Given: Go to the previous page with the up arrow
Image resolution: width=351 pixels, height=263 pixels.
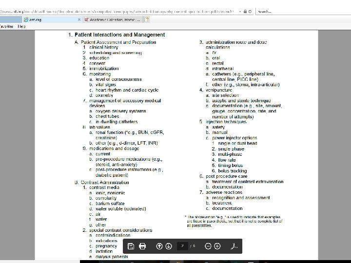Looking at the screenshot, I should [x=159, y=246].
